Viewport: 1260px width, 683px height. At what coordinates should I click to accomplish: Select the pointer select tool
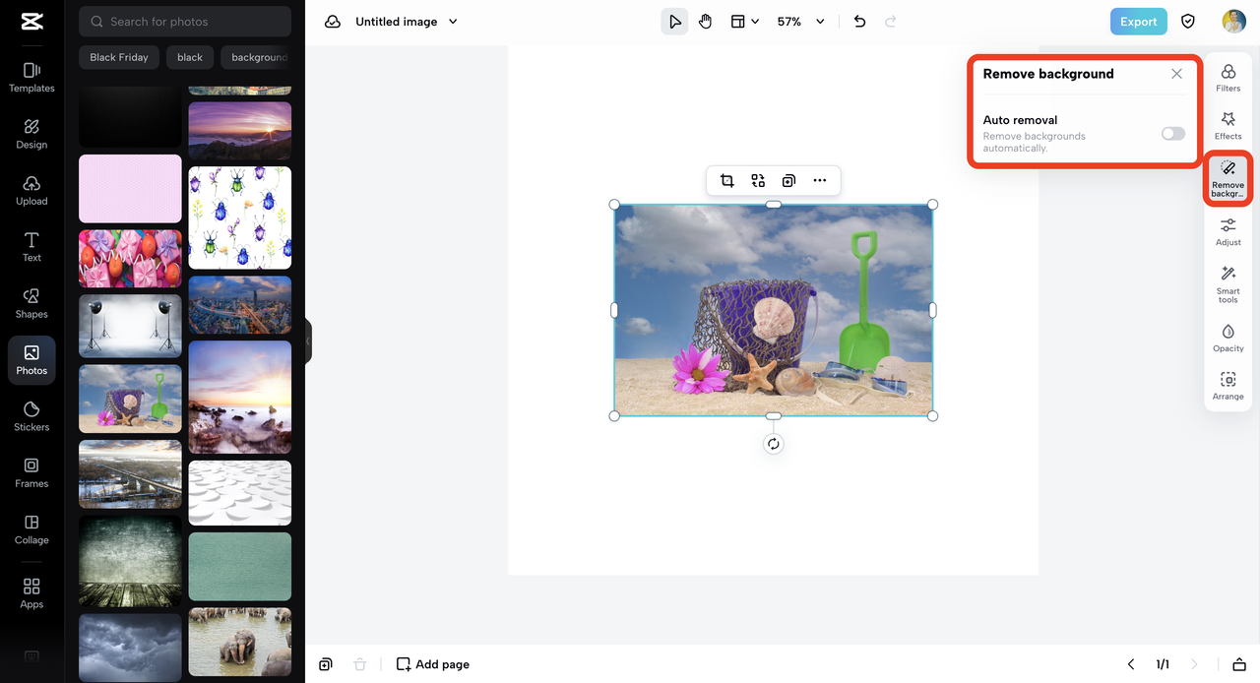pyautogui.click(x=674, y=22)
